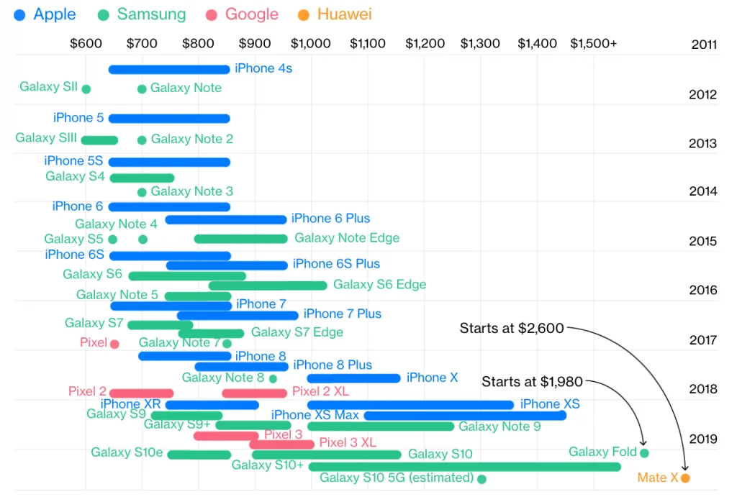Click the 'Starts at $1,980' annotation
The width and height of the screenshot is (737, 502).
click(532, 381)
